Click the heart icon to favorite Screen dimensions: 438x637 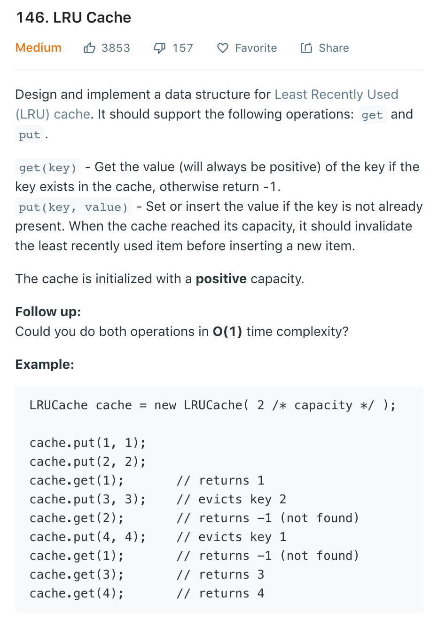click(x=223, y=48)
